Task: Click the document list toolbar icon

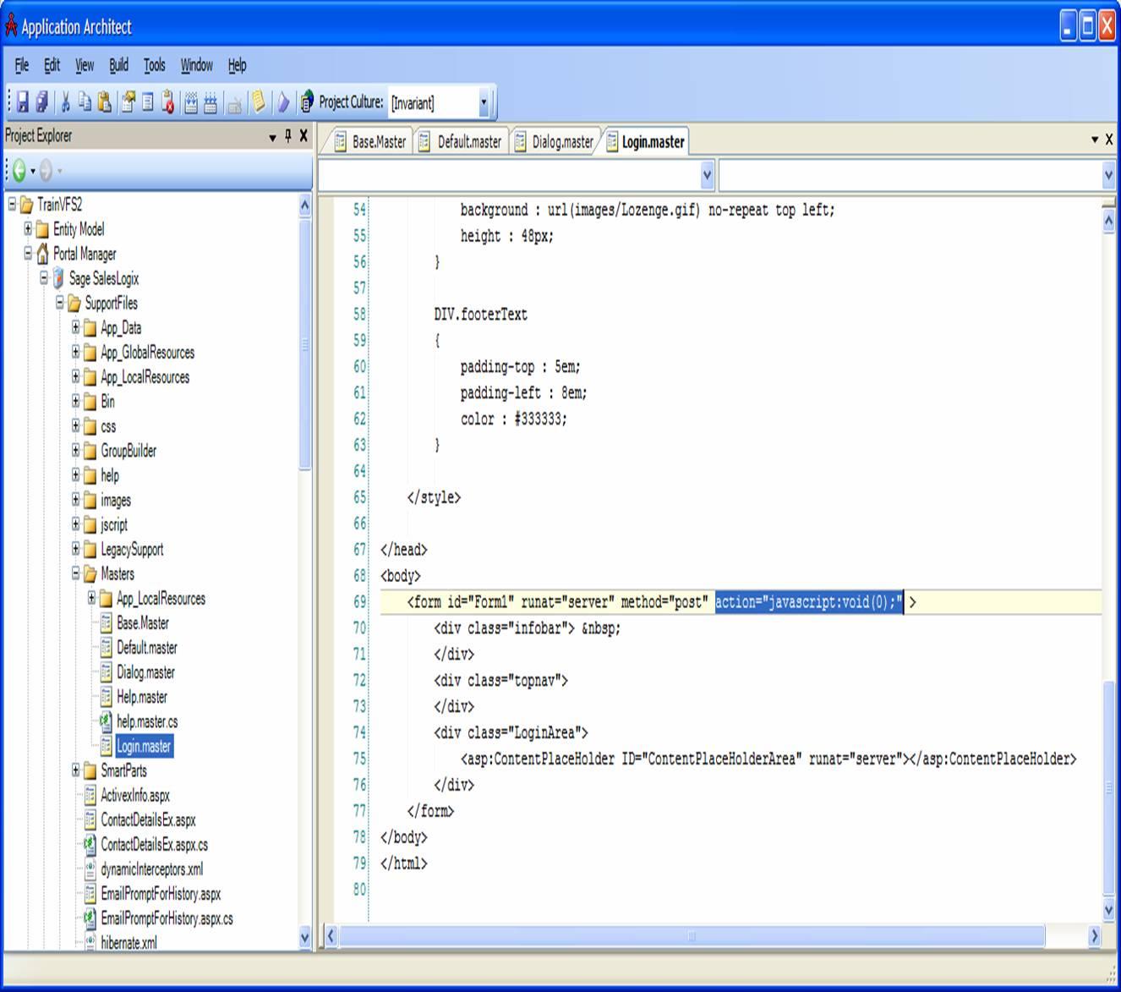Action: point(148,102)
